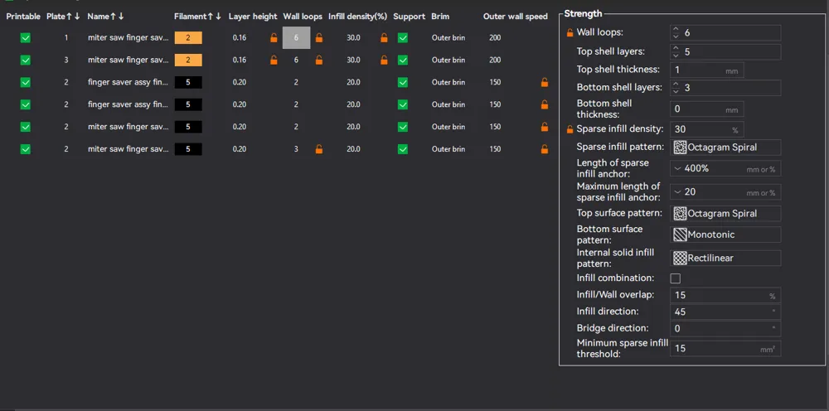The width and height of the screenshot is (829, 411).
Task: Click the Infill direction input field
Action: click(x=725, y=312)
